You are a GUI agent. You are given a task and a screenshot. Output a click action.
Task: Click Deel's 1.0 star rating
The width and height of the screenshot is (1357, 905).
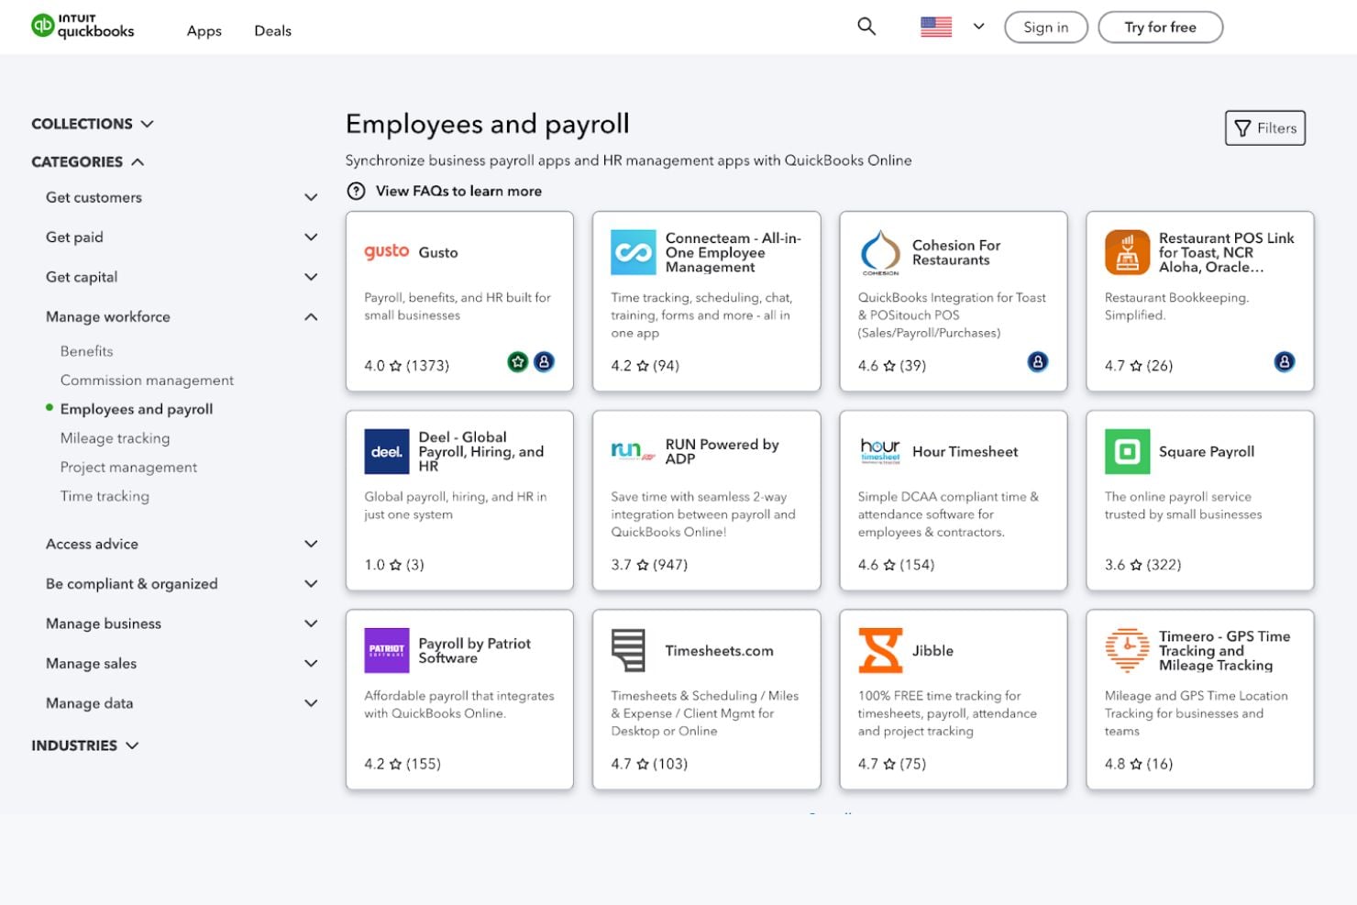(x=394, y=564)
